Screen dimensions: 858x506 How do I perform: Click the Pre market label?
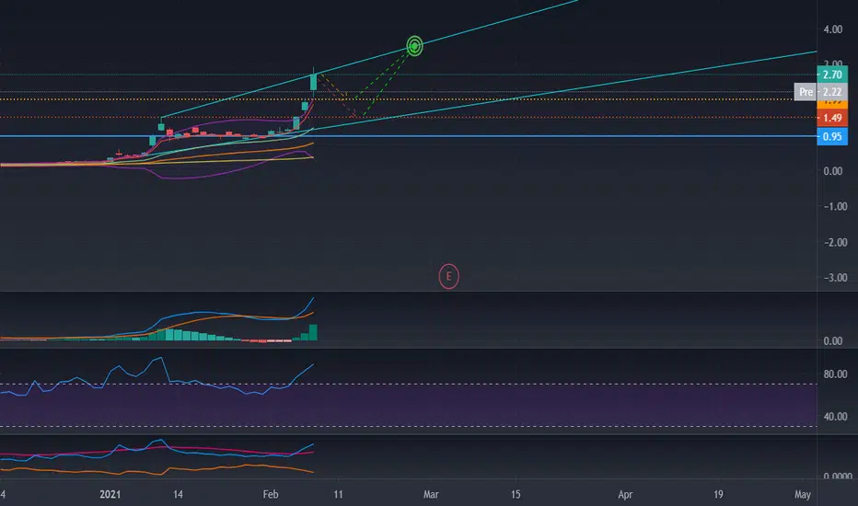[x=806, y=92]
